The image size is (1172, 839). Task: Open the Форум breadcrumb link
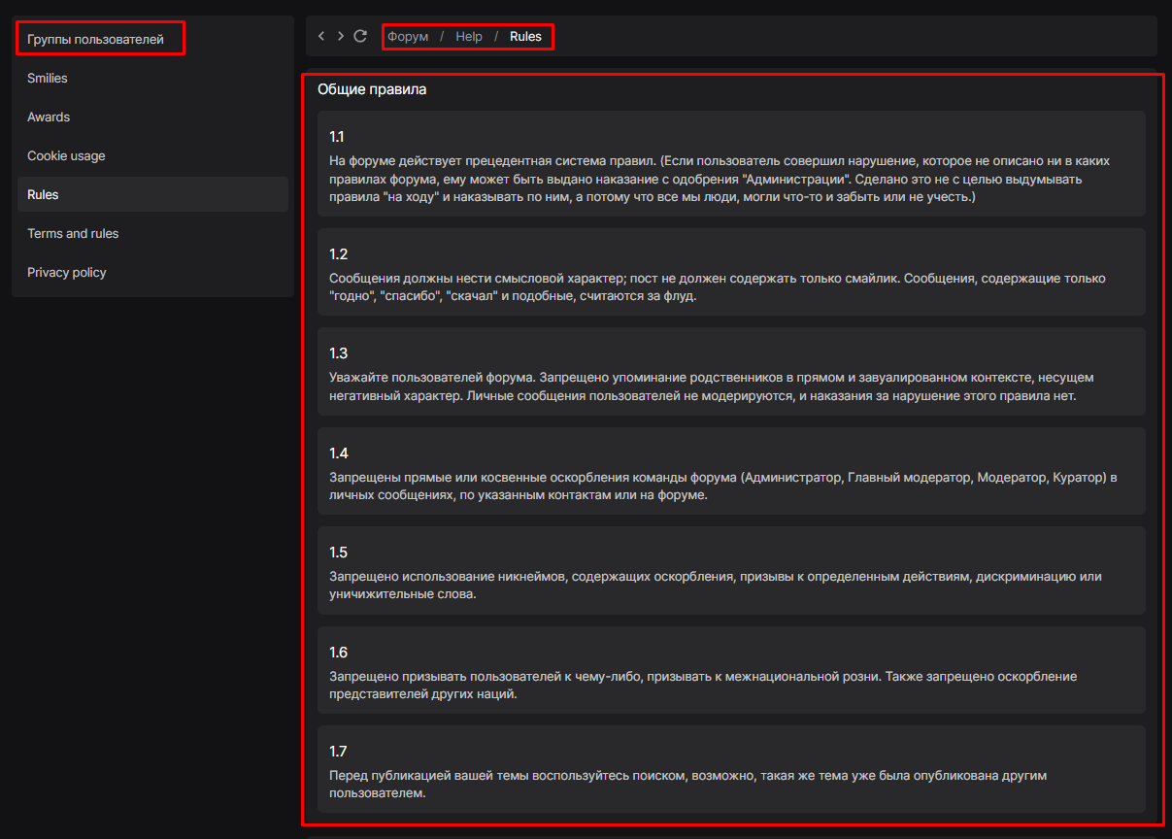(408, 37)
